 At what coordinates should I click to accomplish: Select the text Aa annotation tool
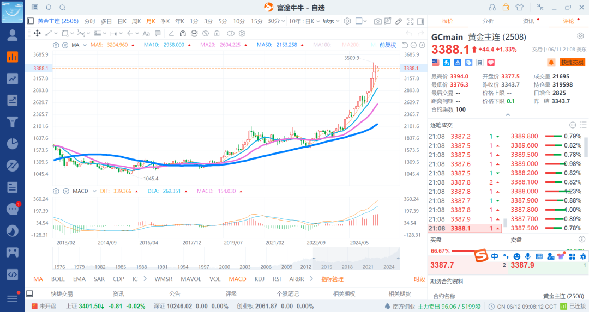(147, 33)
